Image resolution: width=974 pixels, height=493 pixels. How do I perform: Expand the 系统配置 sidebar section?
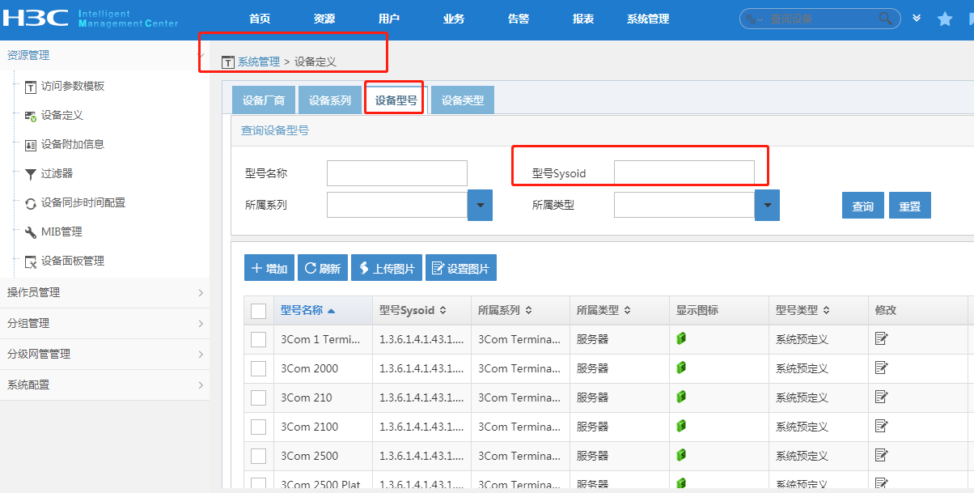[x=104, y=385]
